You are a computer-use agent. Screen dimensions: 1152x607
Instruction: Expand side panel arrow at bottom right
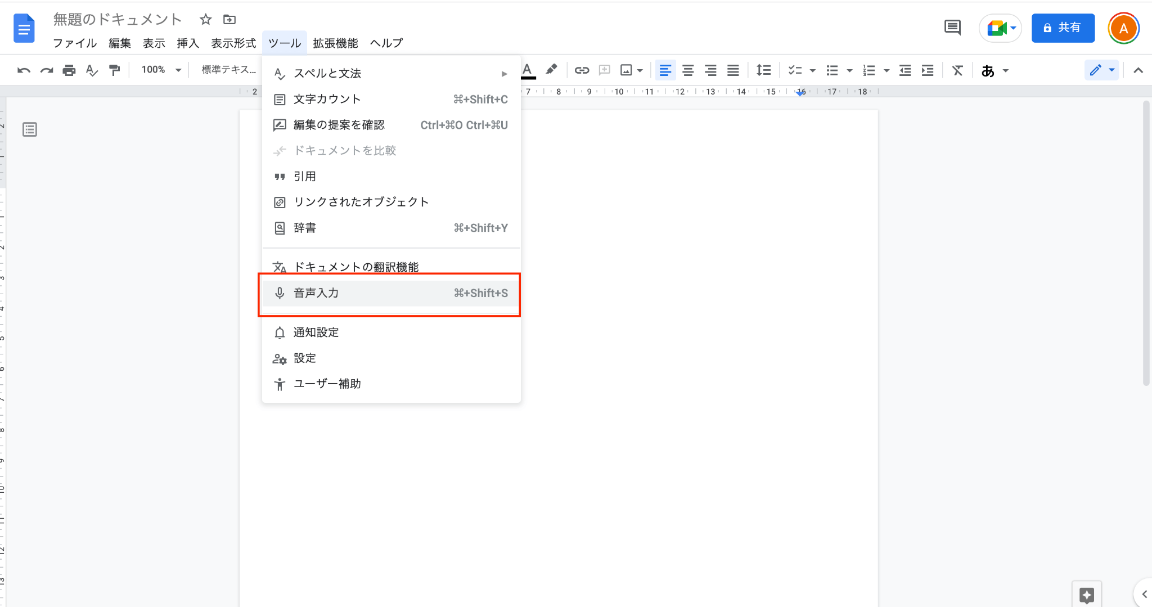[x=1144, y=594]
